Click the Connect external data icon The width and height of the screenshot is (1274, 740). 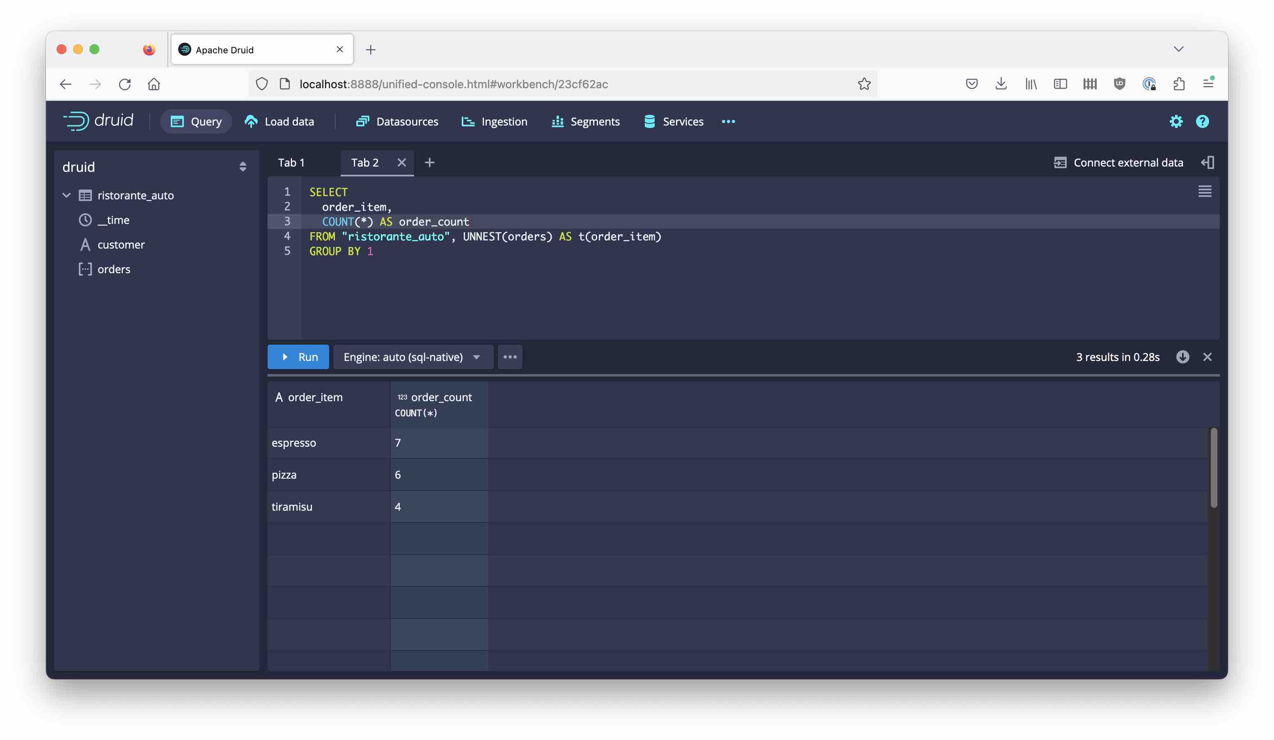pyautogui.click(x=1060, y=163)
